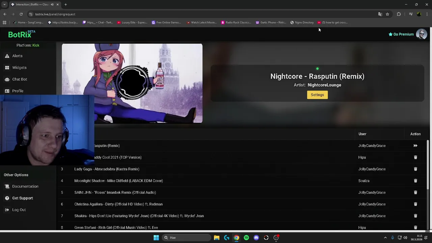Open the apps grid in bookmarks bar
432x243 pixels.
[4, 23]
